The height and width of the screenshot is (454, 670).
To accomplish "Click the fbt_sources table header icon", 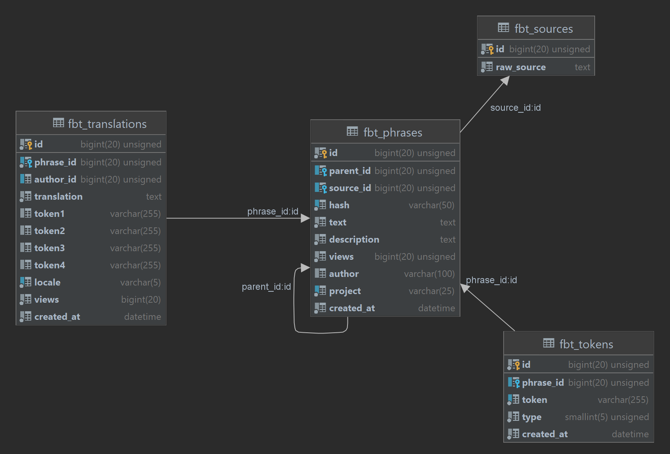I will [x=503, y=28].
